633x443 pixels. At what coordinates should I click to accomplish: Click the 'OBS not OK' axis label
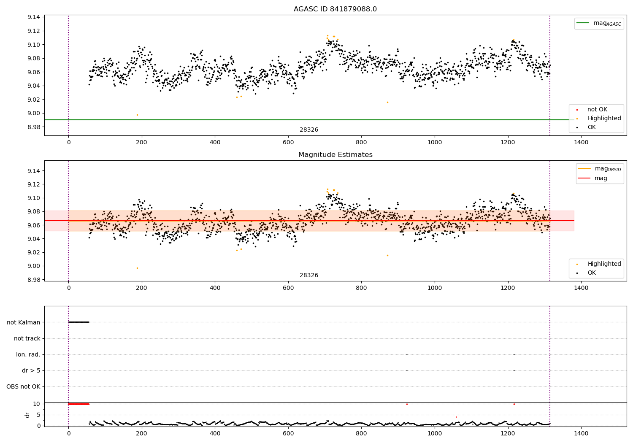(23, 386)
